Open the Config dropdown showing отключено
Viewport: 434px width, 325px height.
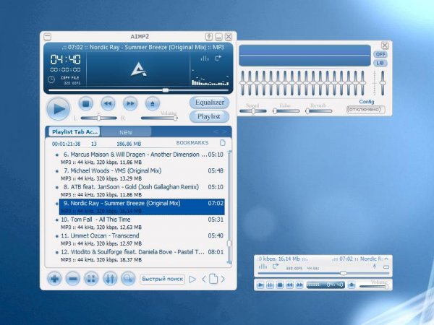365,110
